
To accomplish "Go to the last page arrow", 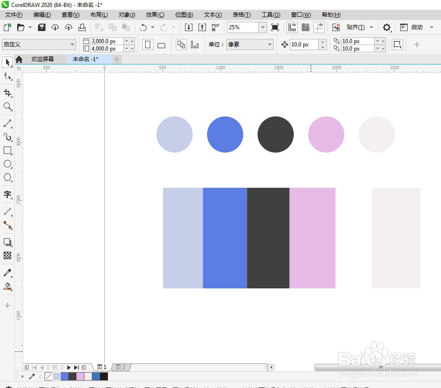I will click(76, 368).
